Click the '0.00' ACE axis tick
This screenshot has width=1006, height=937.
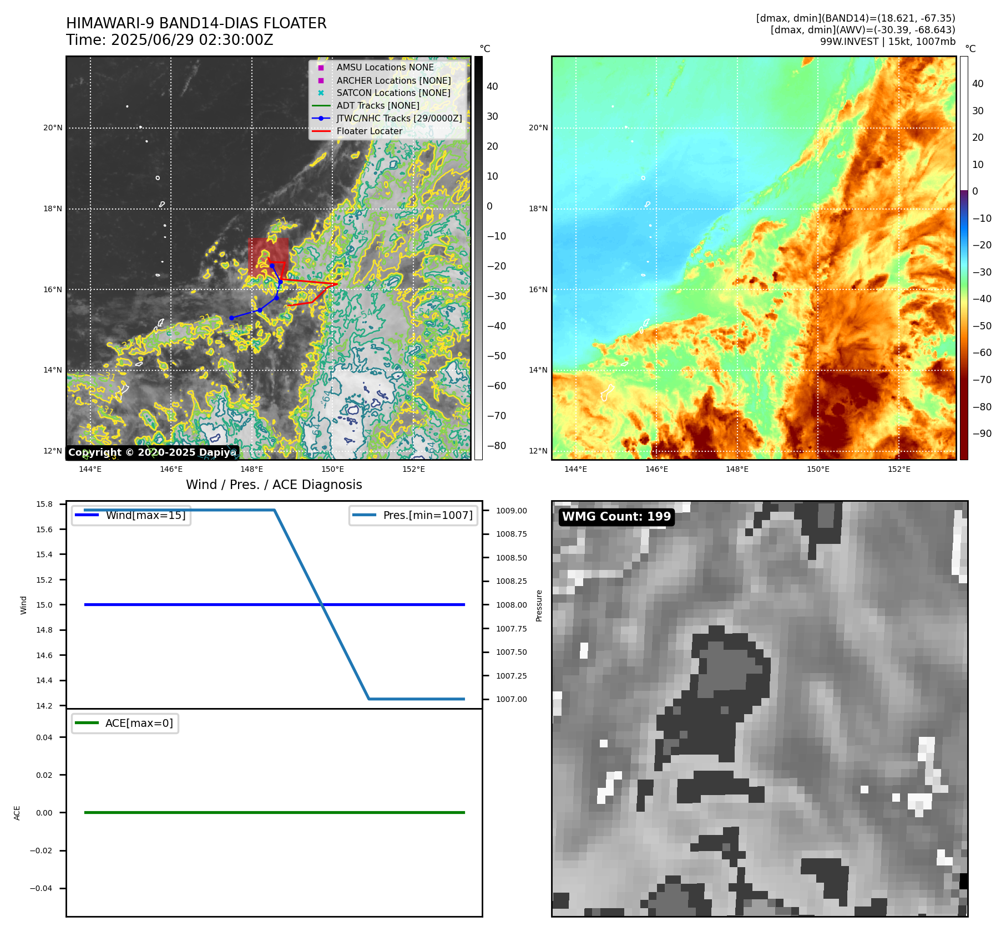point(44,813)
